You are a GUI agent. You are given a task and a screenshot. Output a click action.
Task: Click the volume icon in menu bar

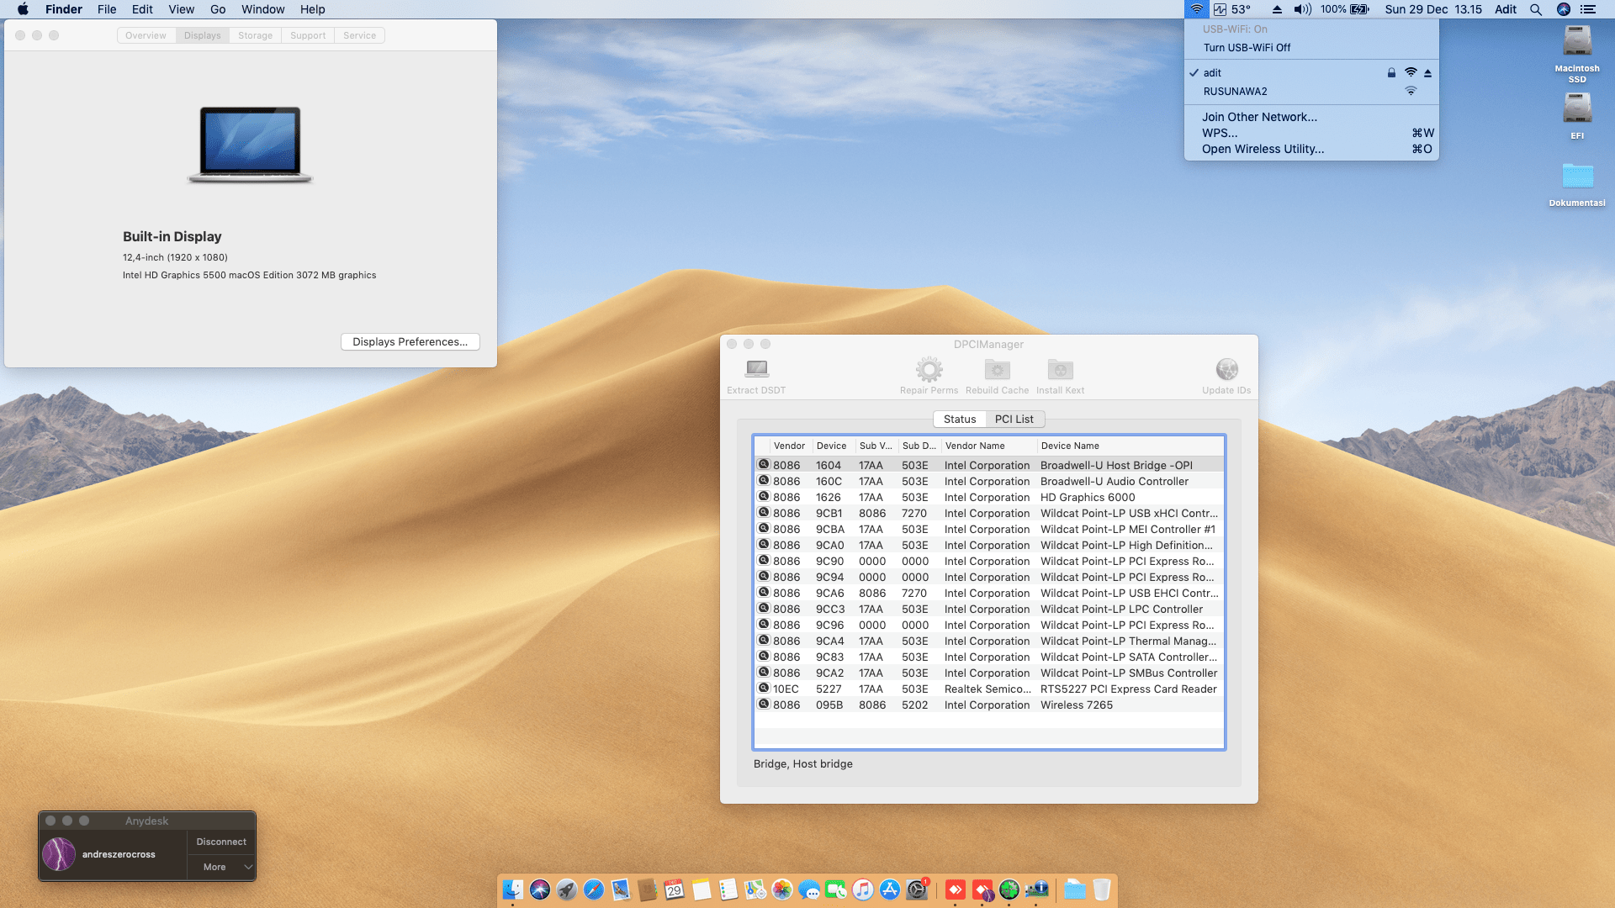click(x=1302, y=9)
